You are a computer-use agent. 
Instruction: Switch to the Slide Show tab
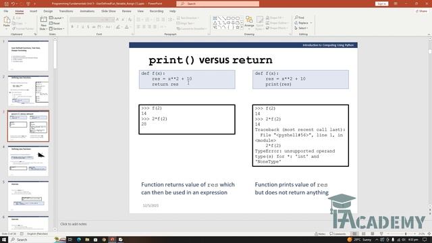coord(108,11)
